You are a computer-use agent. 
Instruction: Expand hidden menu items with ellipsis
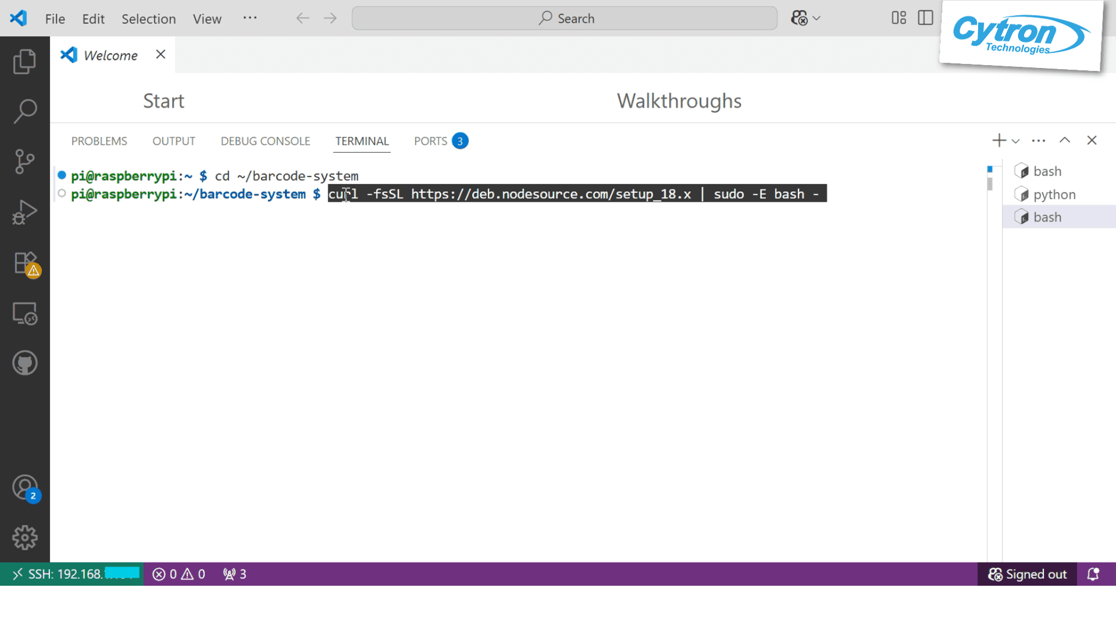point(250,18)
